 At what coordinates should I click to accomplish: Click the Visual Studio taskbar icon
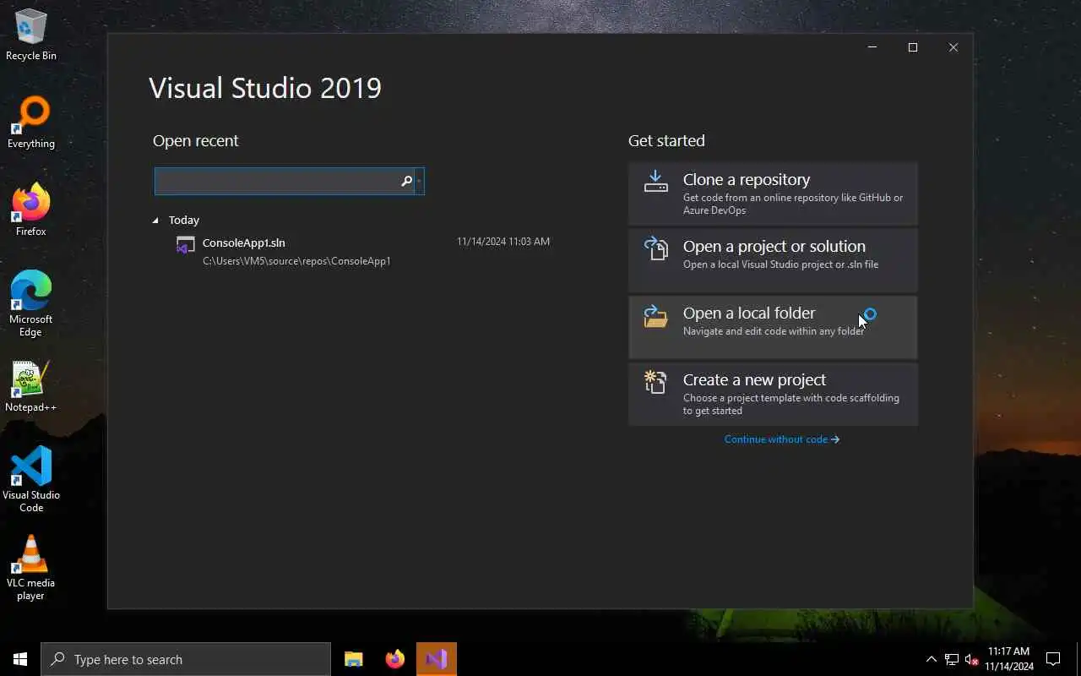pos(437,659)
